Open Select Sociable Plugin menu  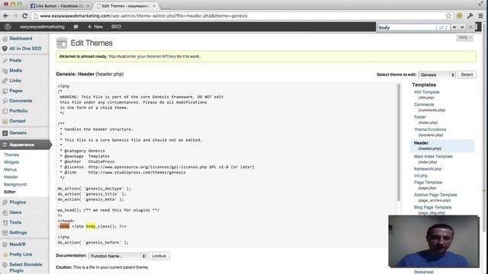point(25,267)
